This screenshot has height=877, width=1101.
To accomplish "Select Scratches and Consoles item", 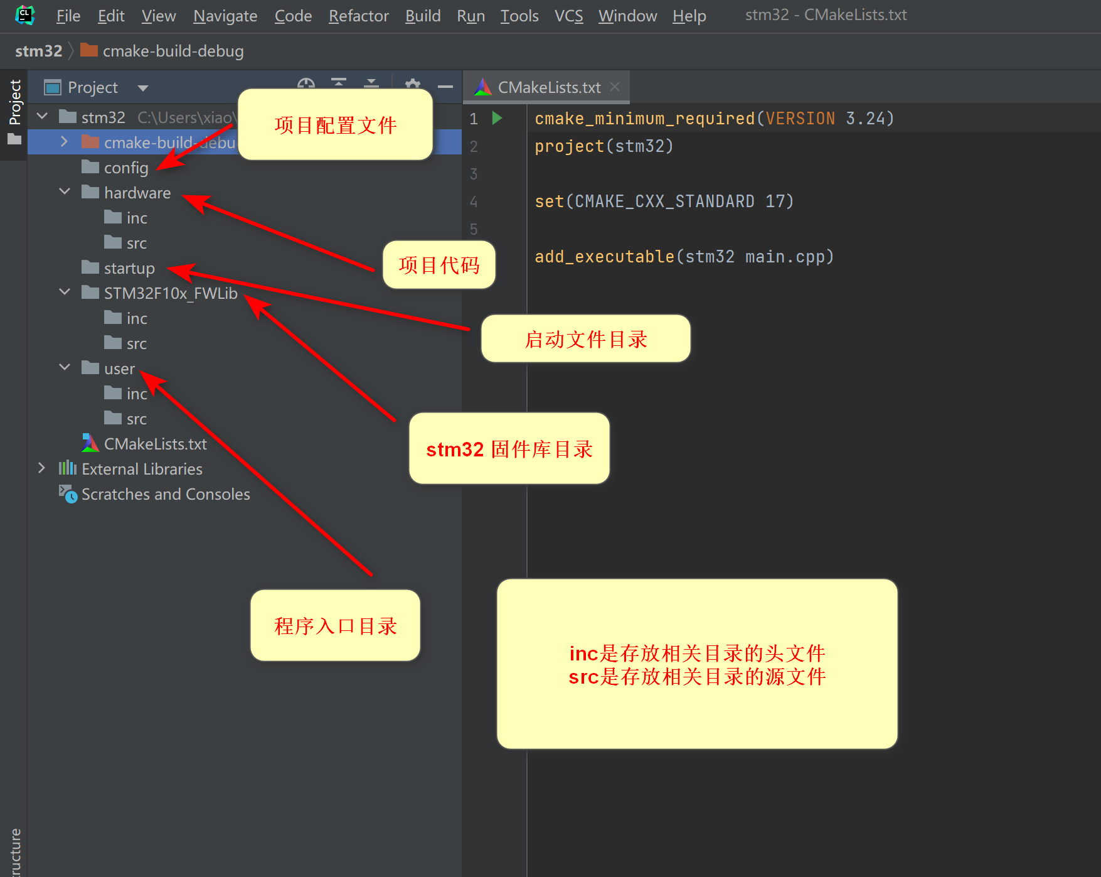I will (x=166, y=494).
